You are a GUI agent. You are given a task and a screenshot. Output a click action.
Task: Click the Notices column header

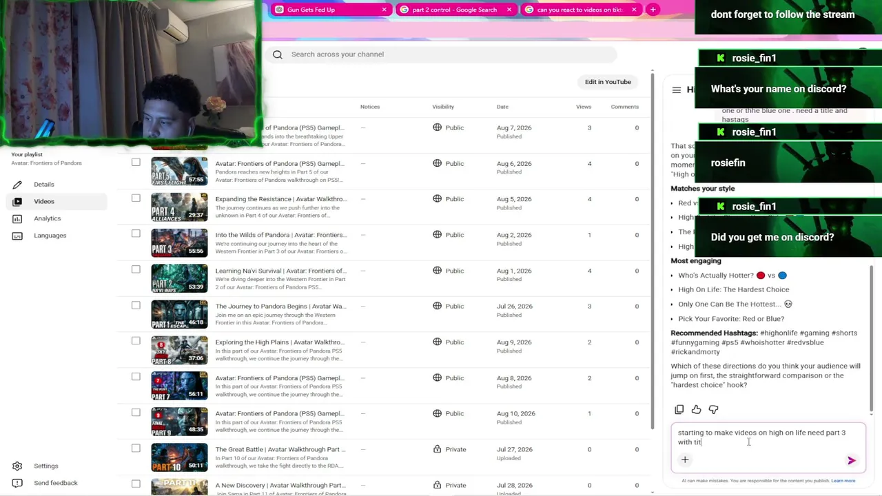coord(370,107)
